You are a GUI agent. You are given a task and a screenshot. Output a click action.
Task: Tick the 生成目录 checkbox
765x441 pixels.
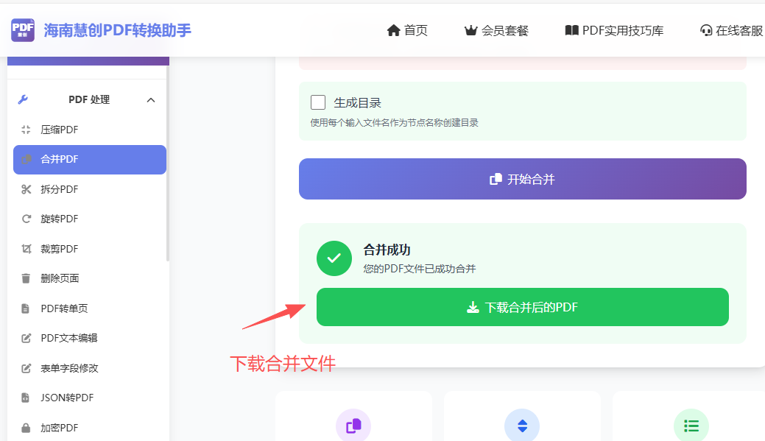(x=318, y=102)
